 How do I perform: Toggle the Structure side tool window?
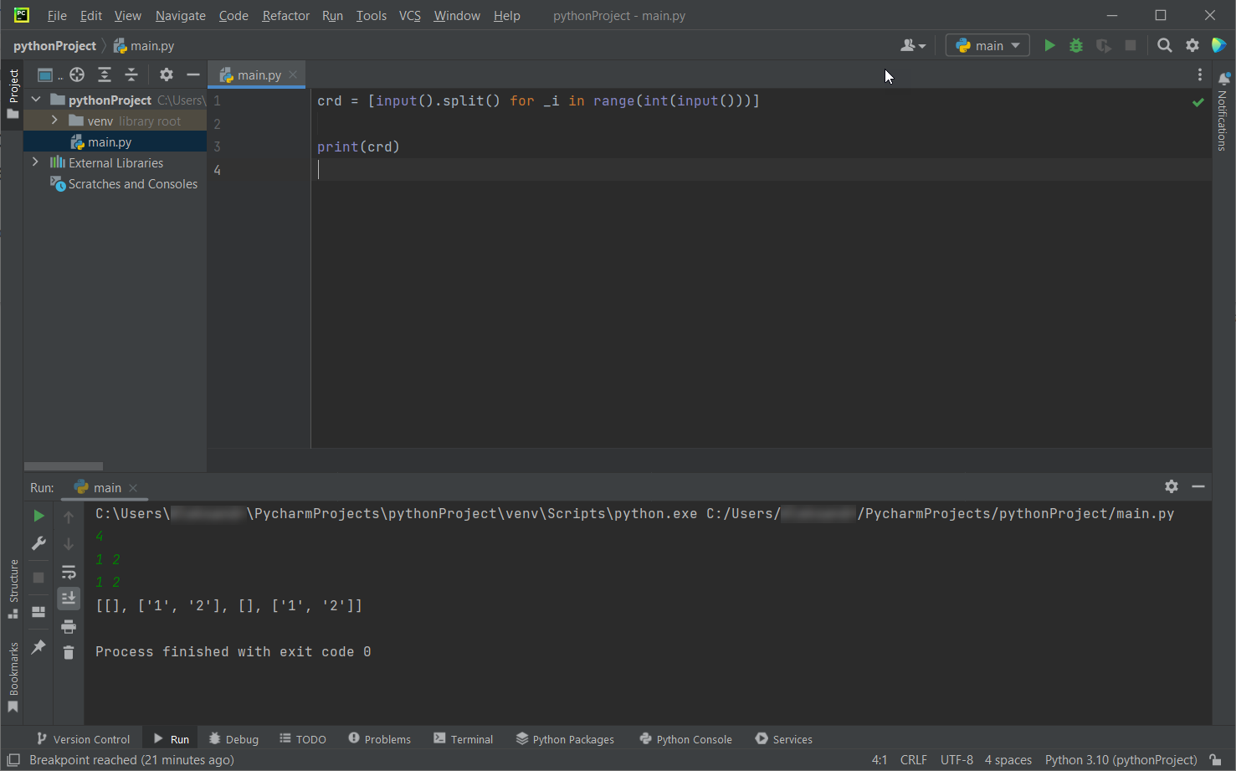tap(13, 589)
